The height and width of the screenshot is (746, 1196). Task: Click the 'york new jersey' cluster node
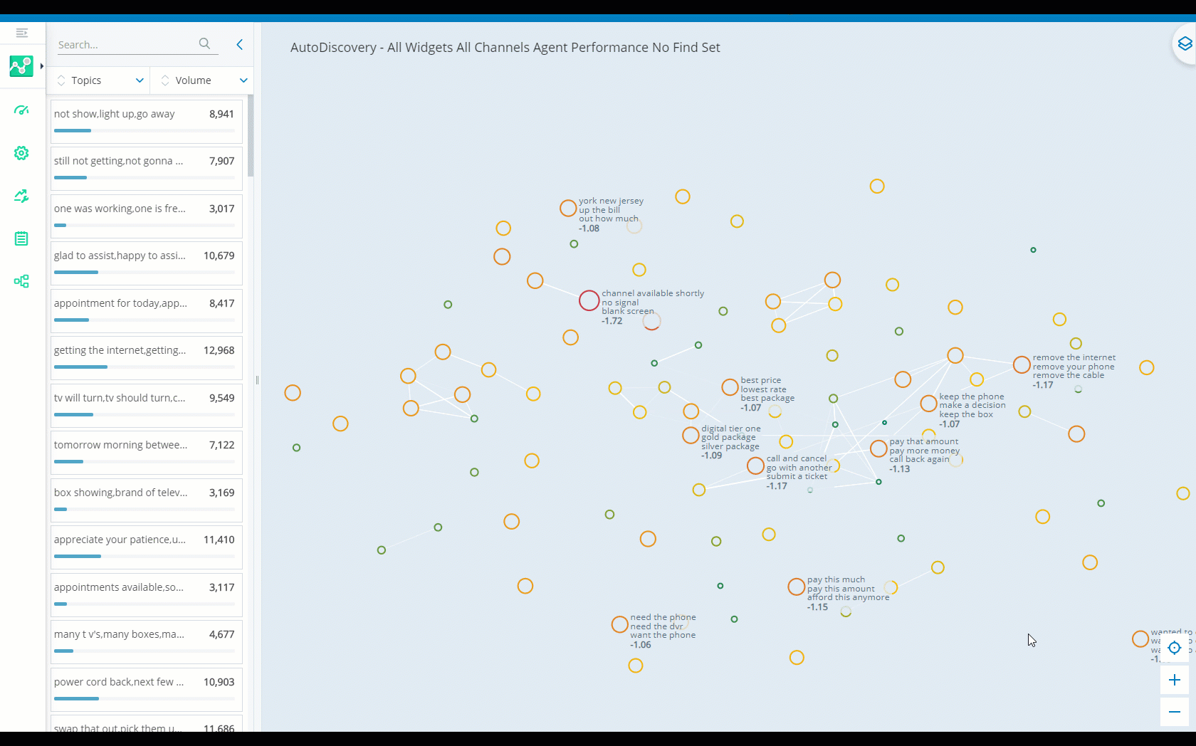[568, 208]
